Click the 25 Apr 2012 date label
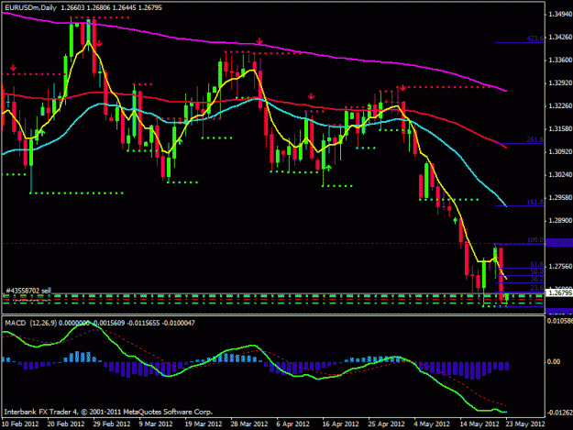The image size is (573, 430). (386, 424)
